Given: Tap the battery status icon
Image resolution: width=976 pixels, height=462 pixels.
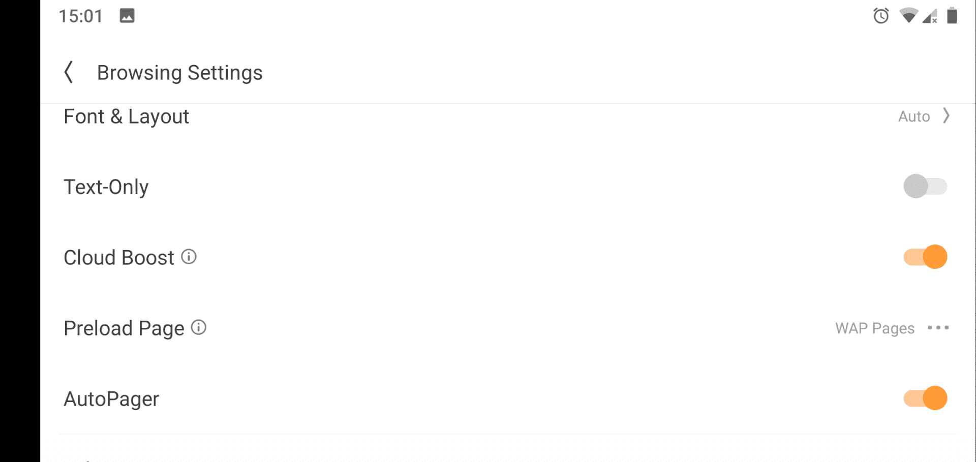Looking at the screenshot, I should point(952,16).
